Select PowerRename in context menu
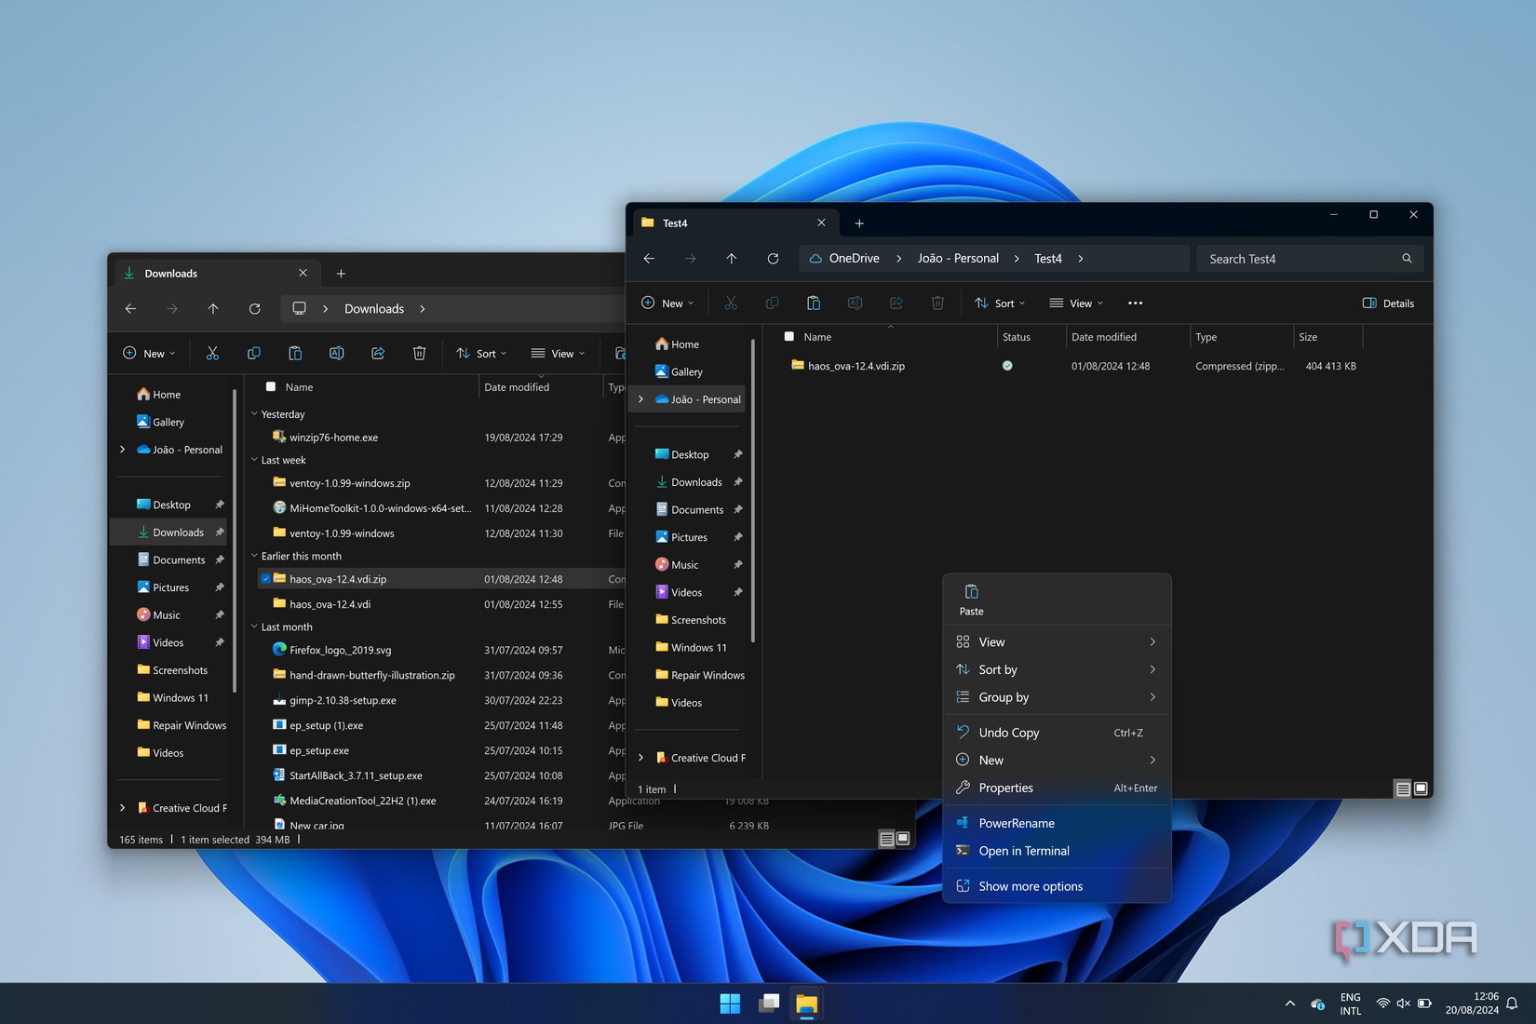Viewport: 1536px width, 1024px height. pos(1057,823)
